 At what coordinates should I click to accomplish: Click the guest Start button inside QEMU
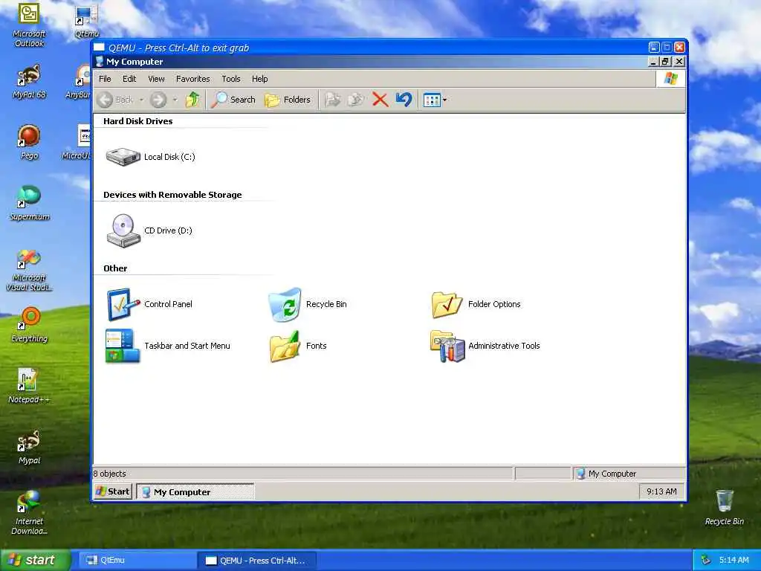click(114, 491)
